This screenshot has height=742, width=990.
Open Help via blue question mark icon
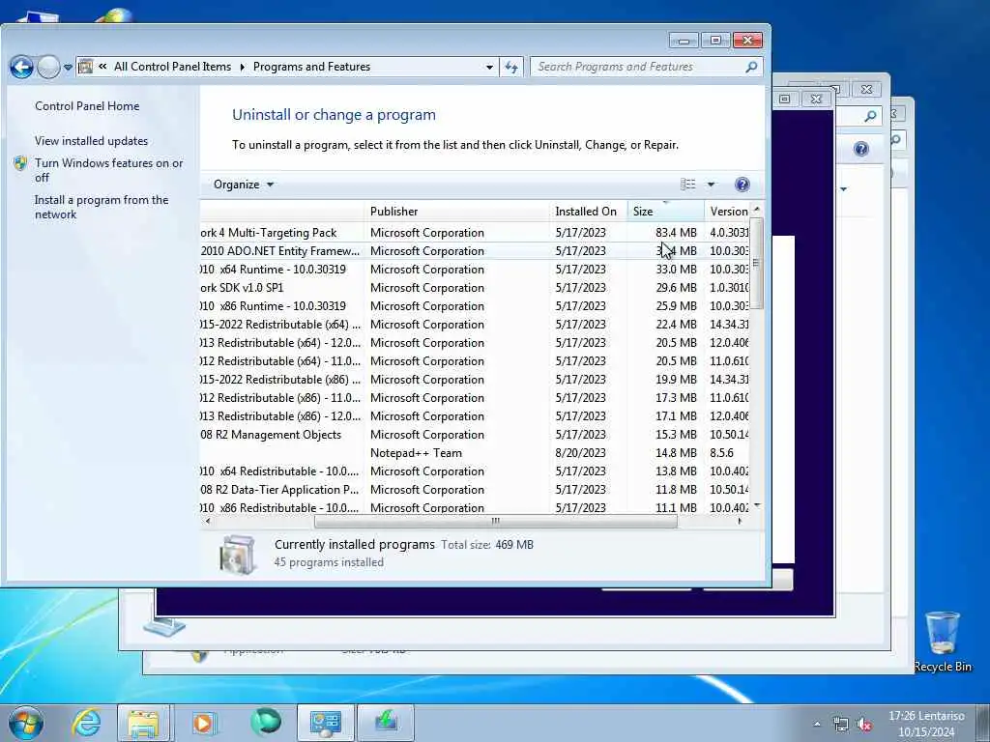(x=742, y=185)
